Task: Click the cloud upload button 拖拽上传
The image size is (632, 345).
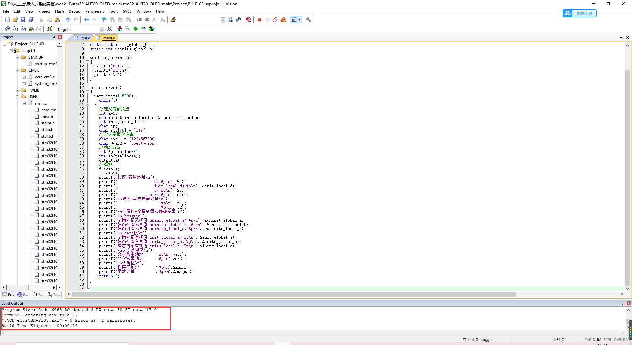Action: [x=580, y=13]
